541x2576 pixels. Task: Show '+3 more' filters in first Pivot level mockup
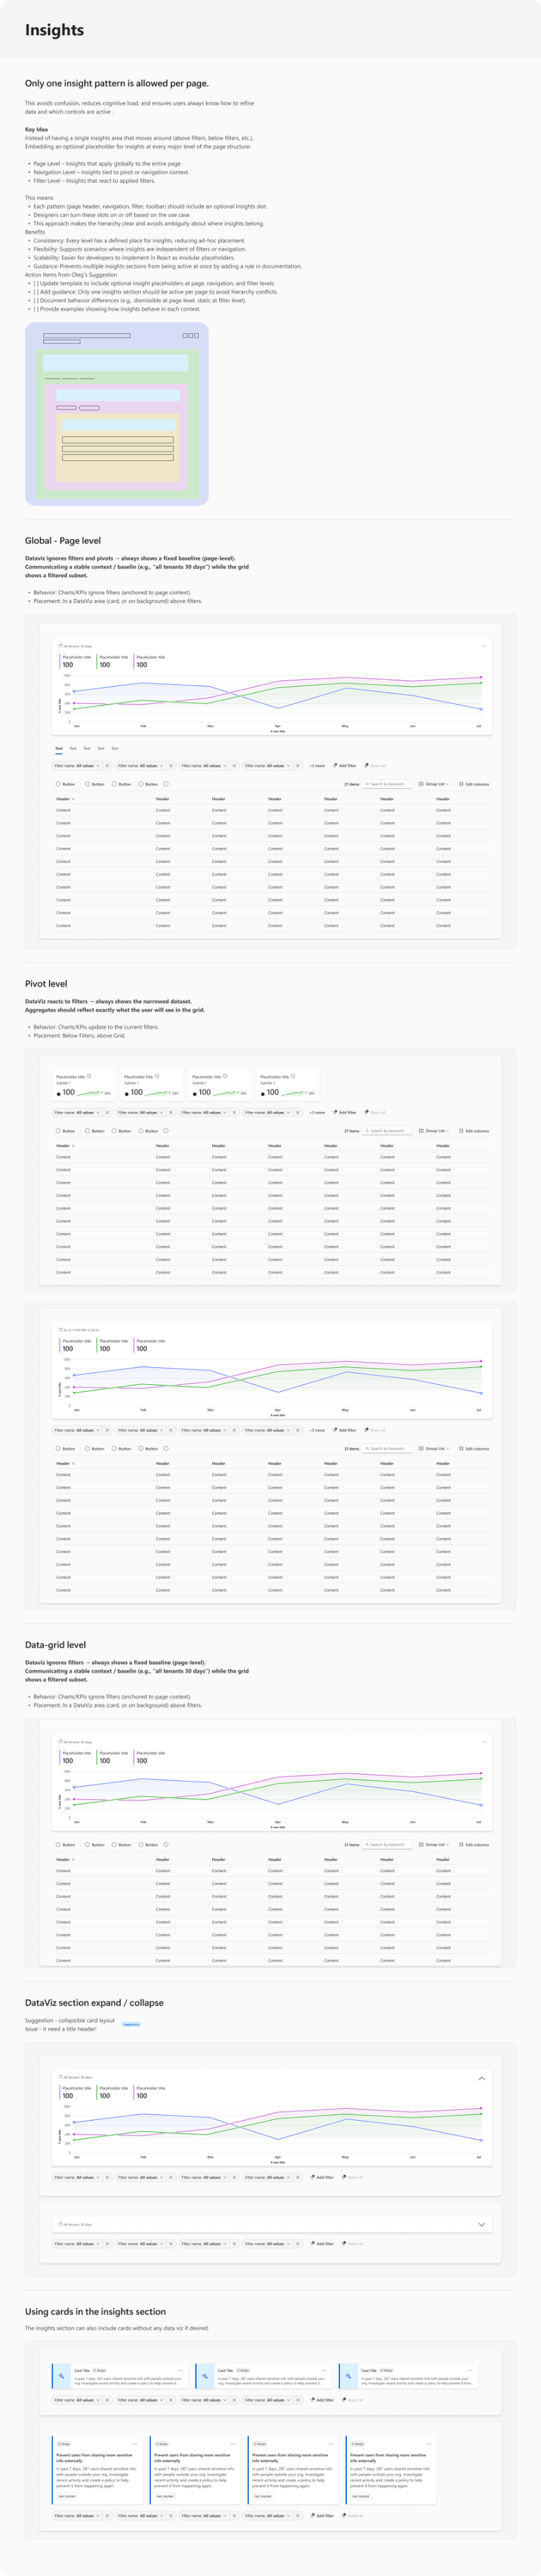pyautogui.click(x=317, y=1112)
